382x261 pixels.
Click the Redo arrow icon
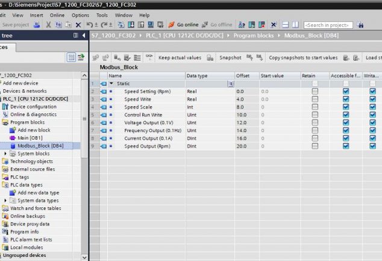104,25
